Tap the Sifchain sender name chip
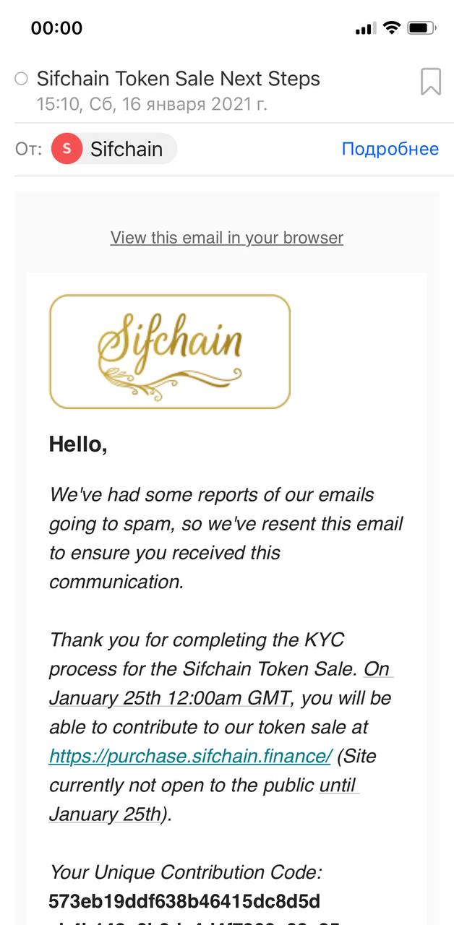This screenshot has height=925, width=454. point(114,149)
